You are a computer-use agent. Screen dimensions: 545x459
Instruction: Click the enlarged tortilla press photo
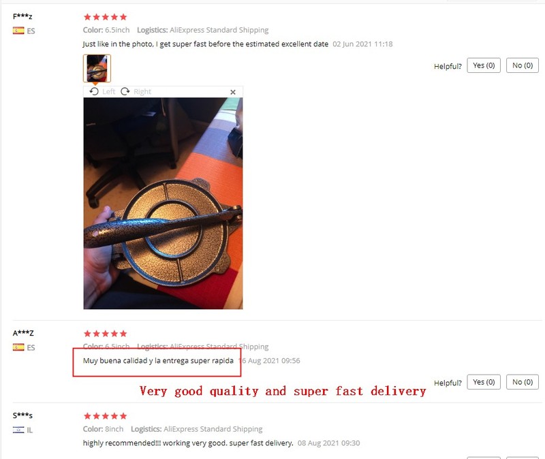pos(163,203)
